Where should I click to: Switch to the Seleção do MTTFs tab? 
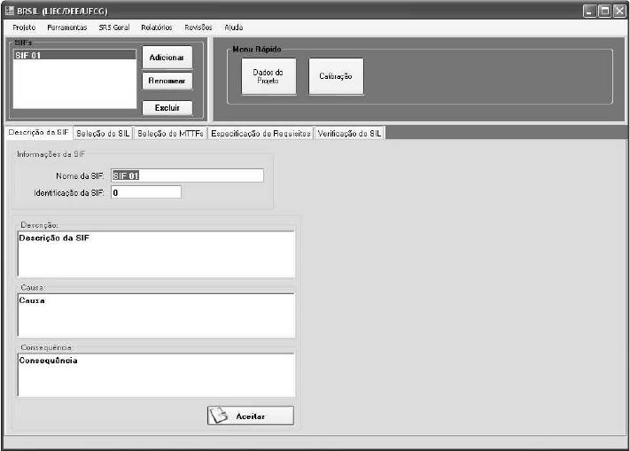coord(170,133)
